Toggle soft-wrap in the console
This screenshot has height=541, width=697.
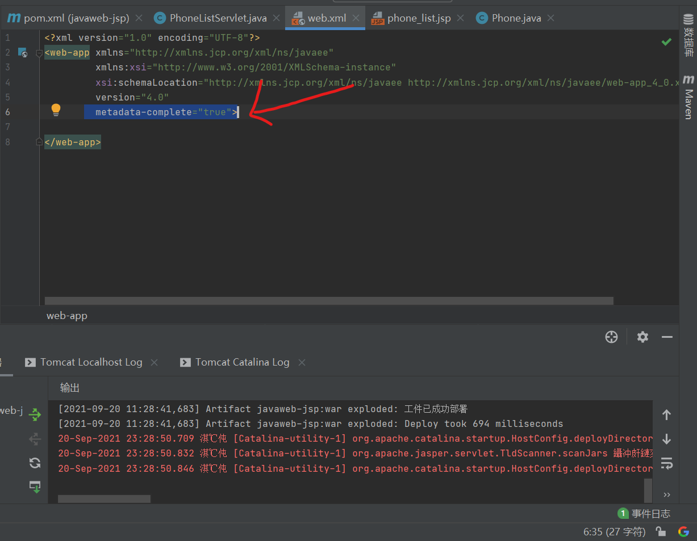click(667, 464)
